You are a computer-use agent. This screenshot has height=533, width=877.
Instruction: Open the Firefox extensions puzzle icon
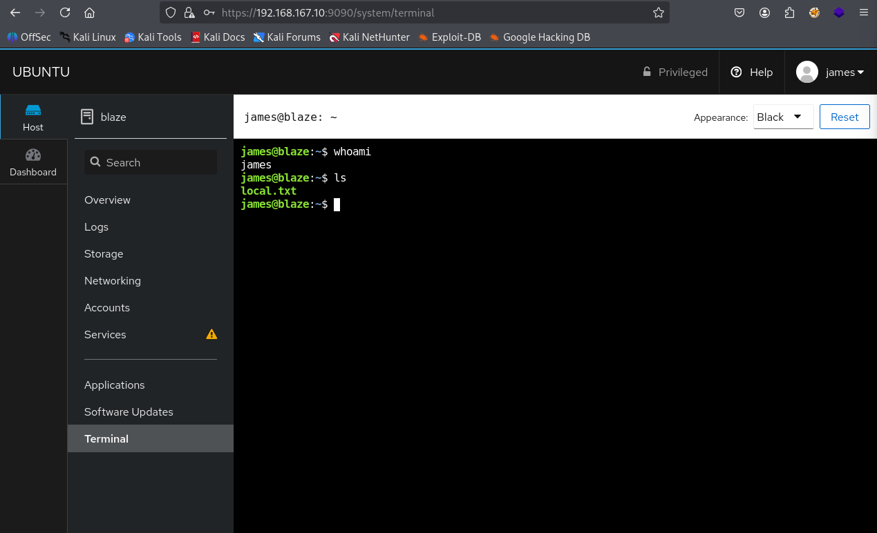[789, 12]
